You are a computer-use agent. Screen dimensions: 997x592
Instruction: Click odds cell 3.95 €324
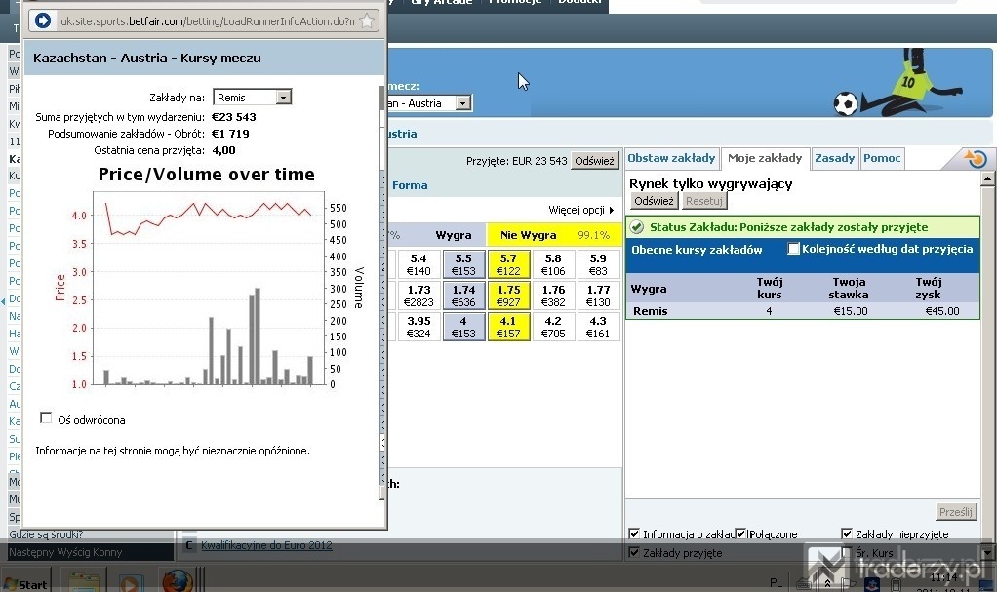[419, 327]
